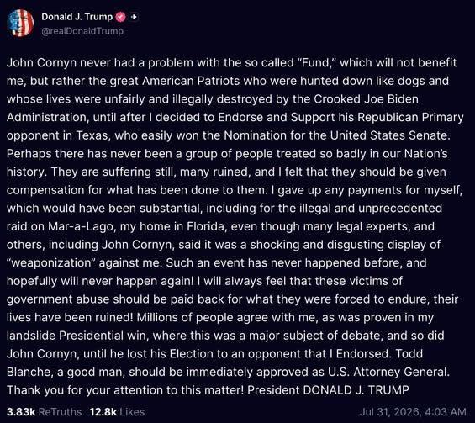The image size is (475, 423).
Task: View the 12.8k Likes count
Action: tap(103, 412)
